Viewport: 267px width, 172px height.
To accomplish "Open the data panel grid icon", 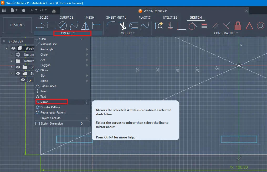I will (4, 10).
